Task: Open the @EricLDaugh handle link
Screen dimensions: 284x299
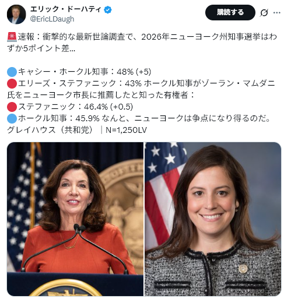Action: coord(52,19)
